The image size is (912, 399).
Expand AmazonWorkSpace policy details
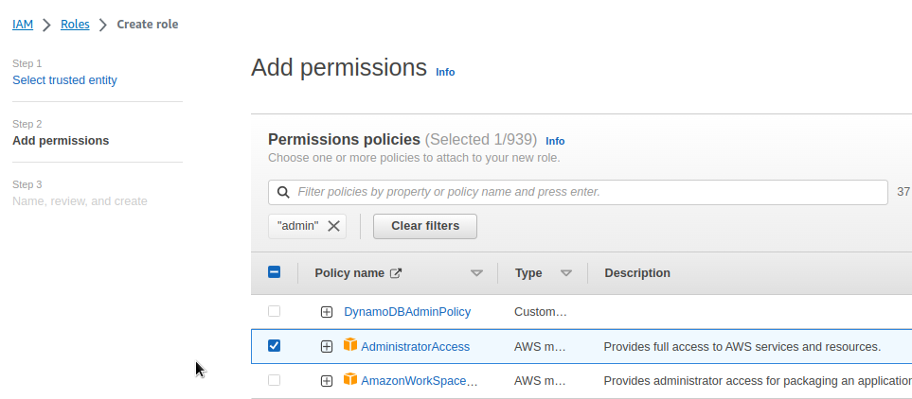[x=327, y=381]
